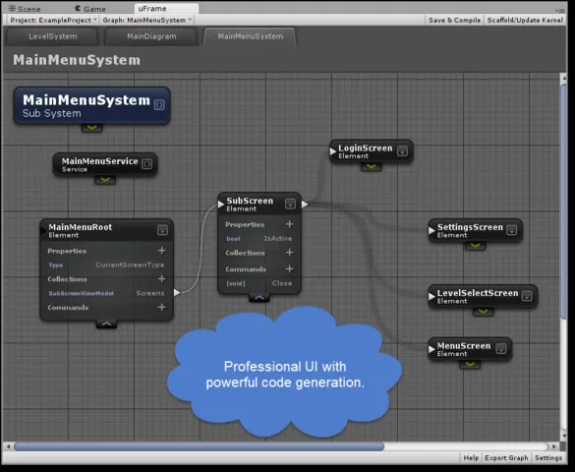The width and height of the screenshot is (575, 472).
Task: Add a property to SubScreen
Action: [289, 224]
